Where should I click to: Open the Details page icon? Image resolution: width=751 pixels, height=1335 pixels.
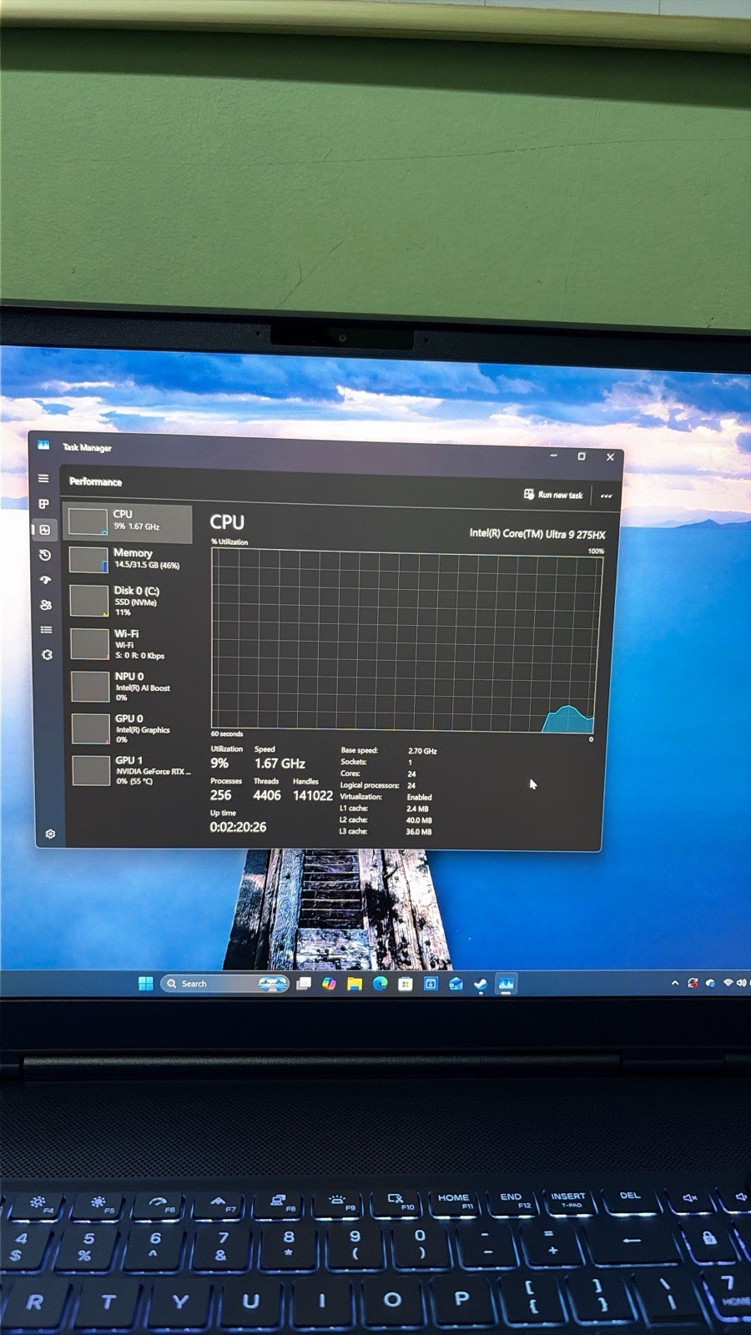coord(47,630)
